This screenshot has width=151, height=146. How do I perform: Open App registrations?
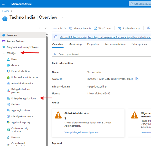click(21, 110)
